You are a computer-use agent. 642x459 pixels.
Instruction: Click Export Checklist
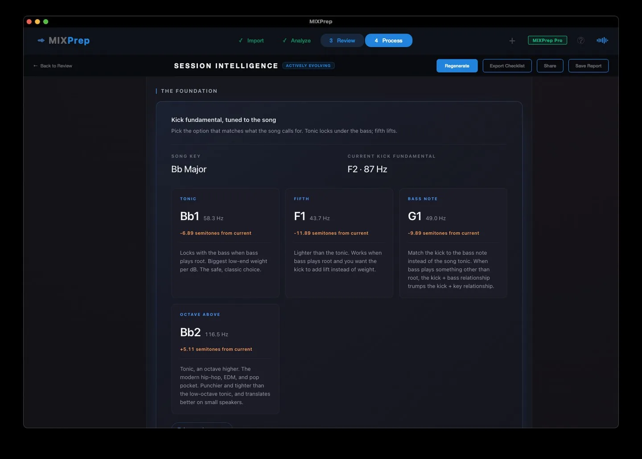(507, 66)
